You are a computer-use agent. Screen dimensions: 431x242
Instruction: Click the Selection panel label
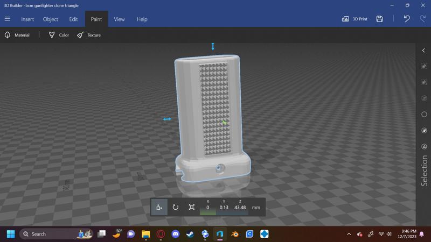pyautogui.click(x=425, y=171)
